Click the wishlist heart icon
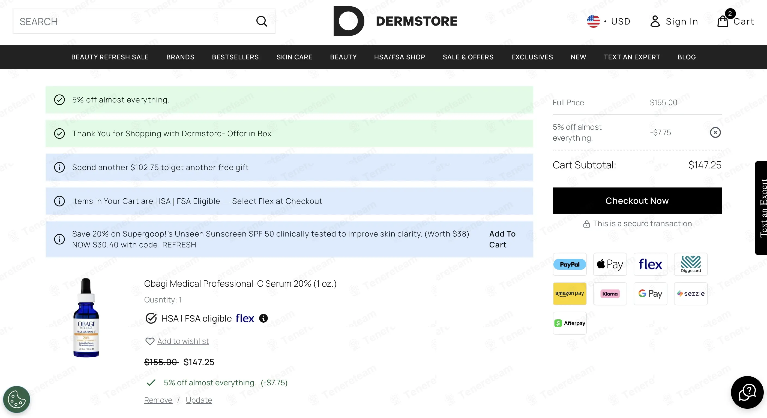 coord(149,341)
